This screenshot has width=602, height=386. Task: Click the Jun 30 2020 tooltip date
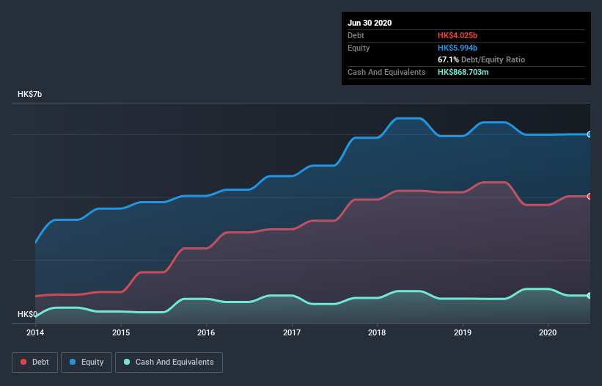point(370,23)
